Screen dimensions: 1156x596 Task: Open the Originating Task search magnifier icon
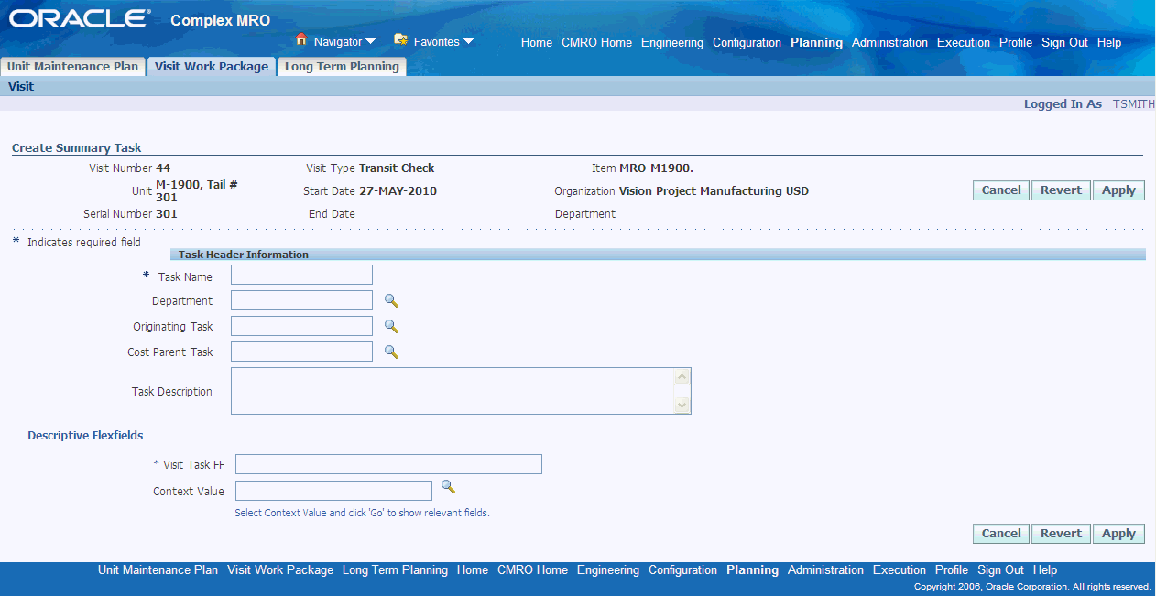pyautogui.click(x=391, y=326)
